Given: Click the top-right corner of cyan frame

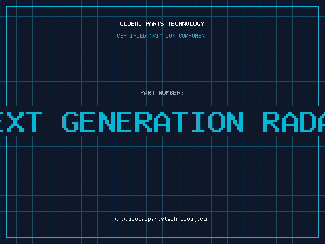Looking at the screenshot, I should (x=318, y=6).
